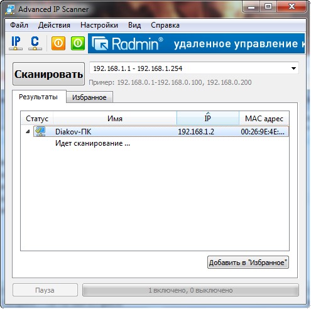Click the IP range toolbar icon

16,43
